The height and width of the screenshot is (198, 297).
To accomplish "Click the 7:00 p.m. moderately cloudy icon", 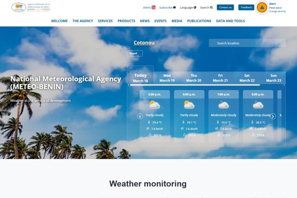I will tap(224, 104).
